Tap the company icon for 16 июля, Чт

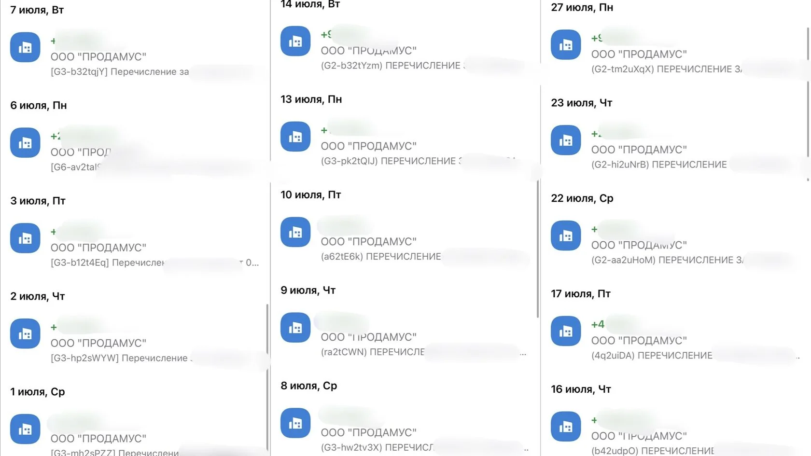click(x=566, y=427)
